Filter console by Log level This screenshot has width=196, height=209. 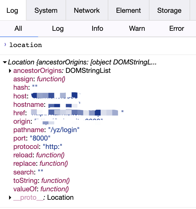58,28
